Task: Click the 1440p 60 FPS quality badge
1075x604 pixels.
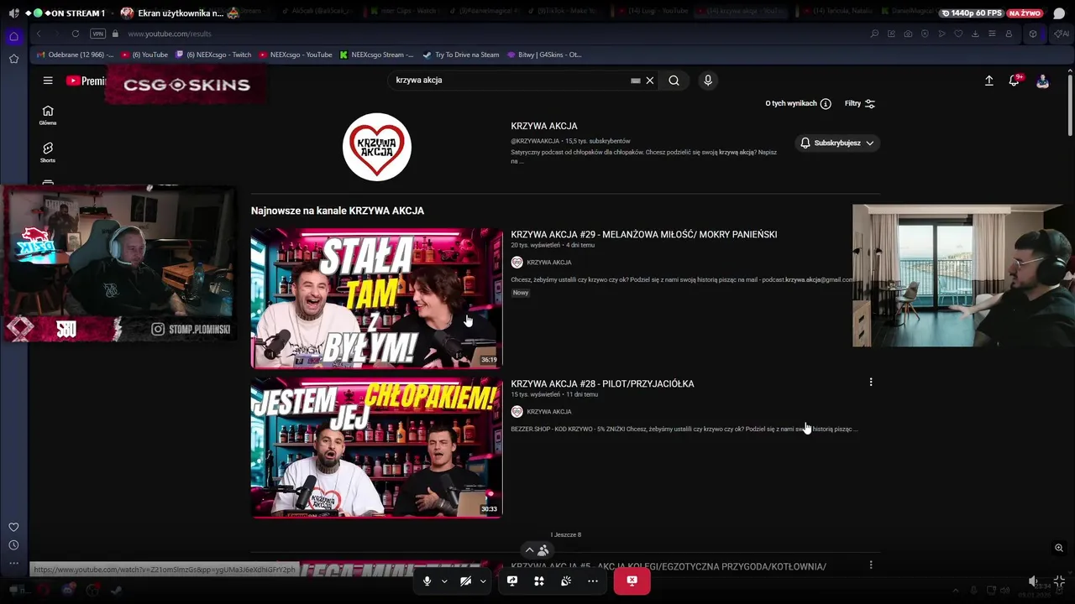Action: point(971,13)
